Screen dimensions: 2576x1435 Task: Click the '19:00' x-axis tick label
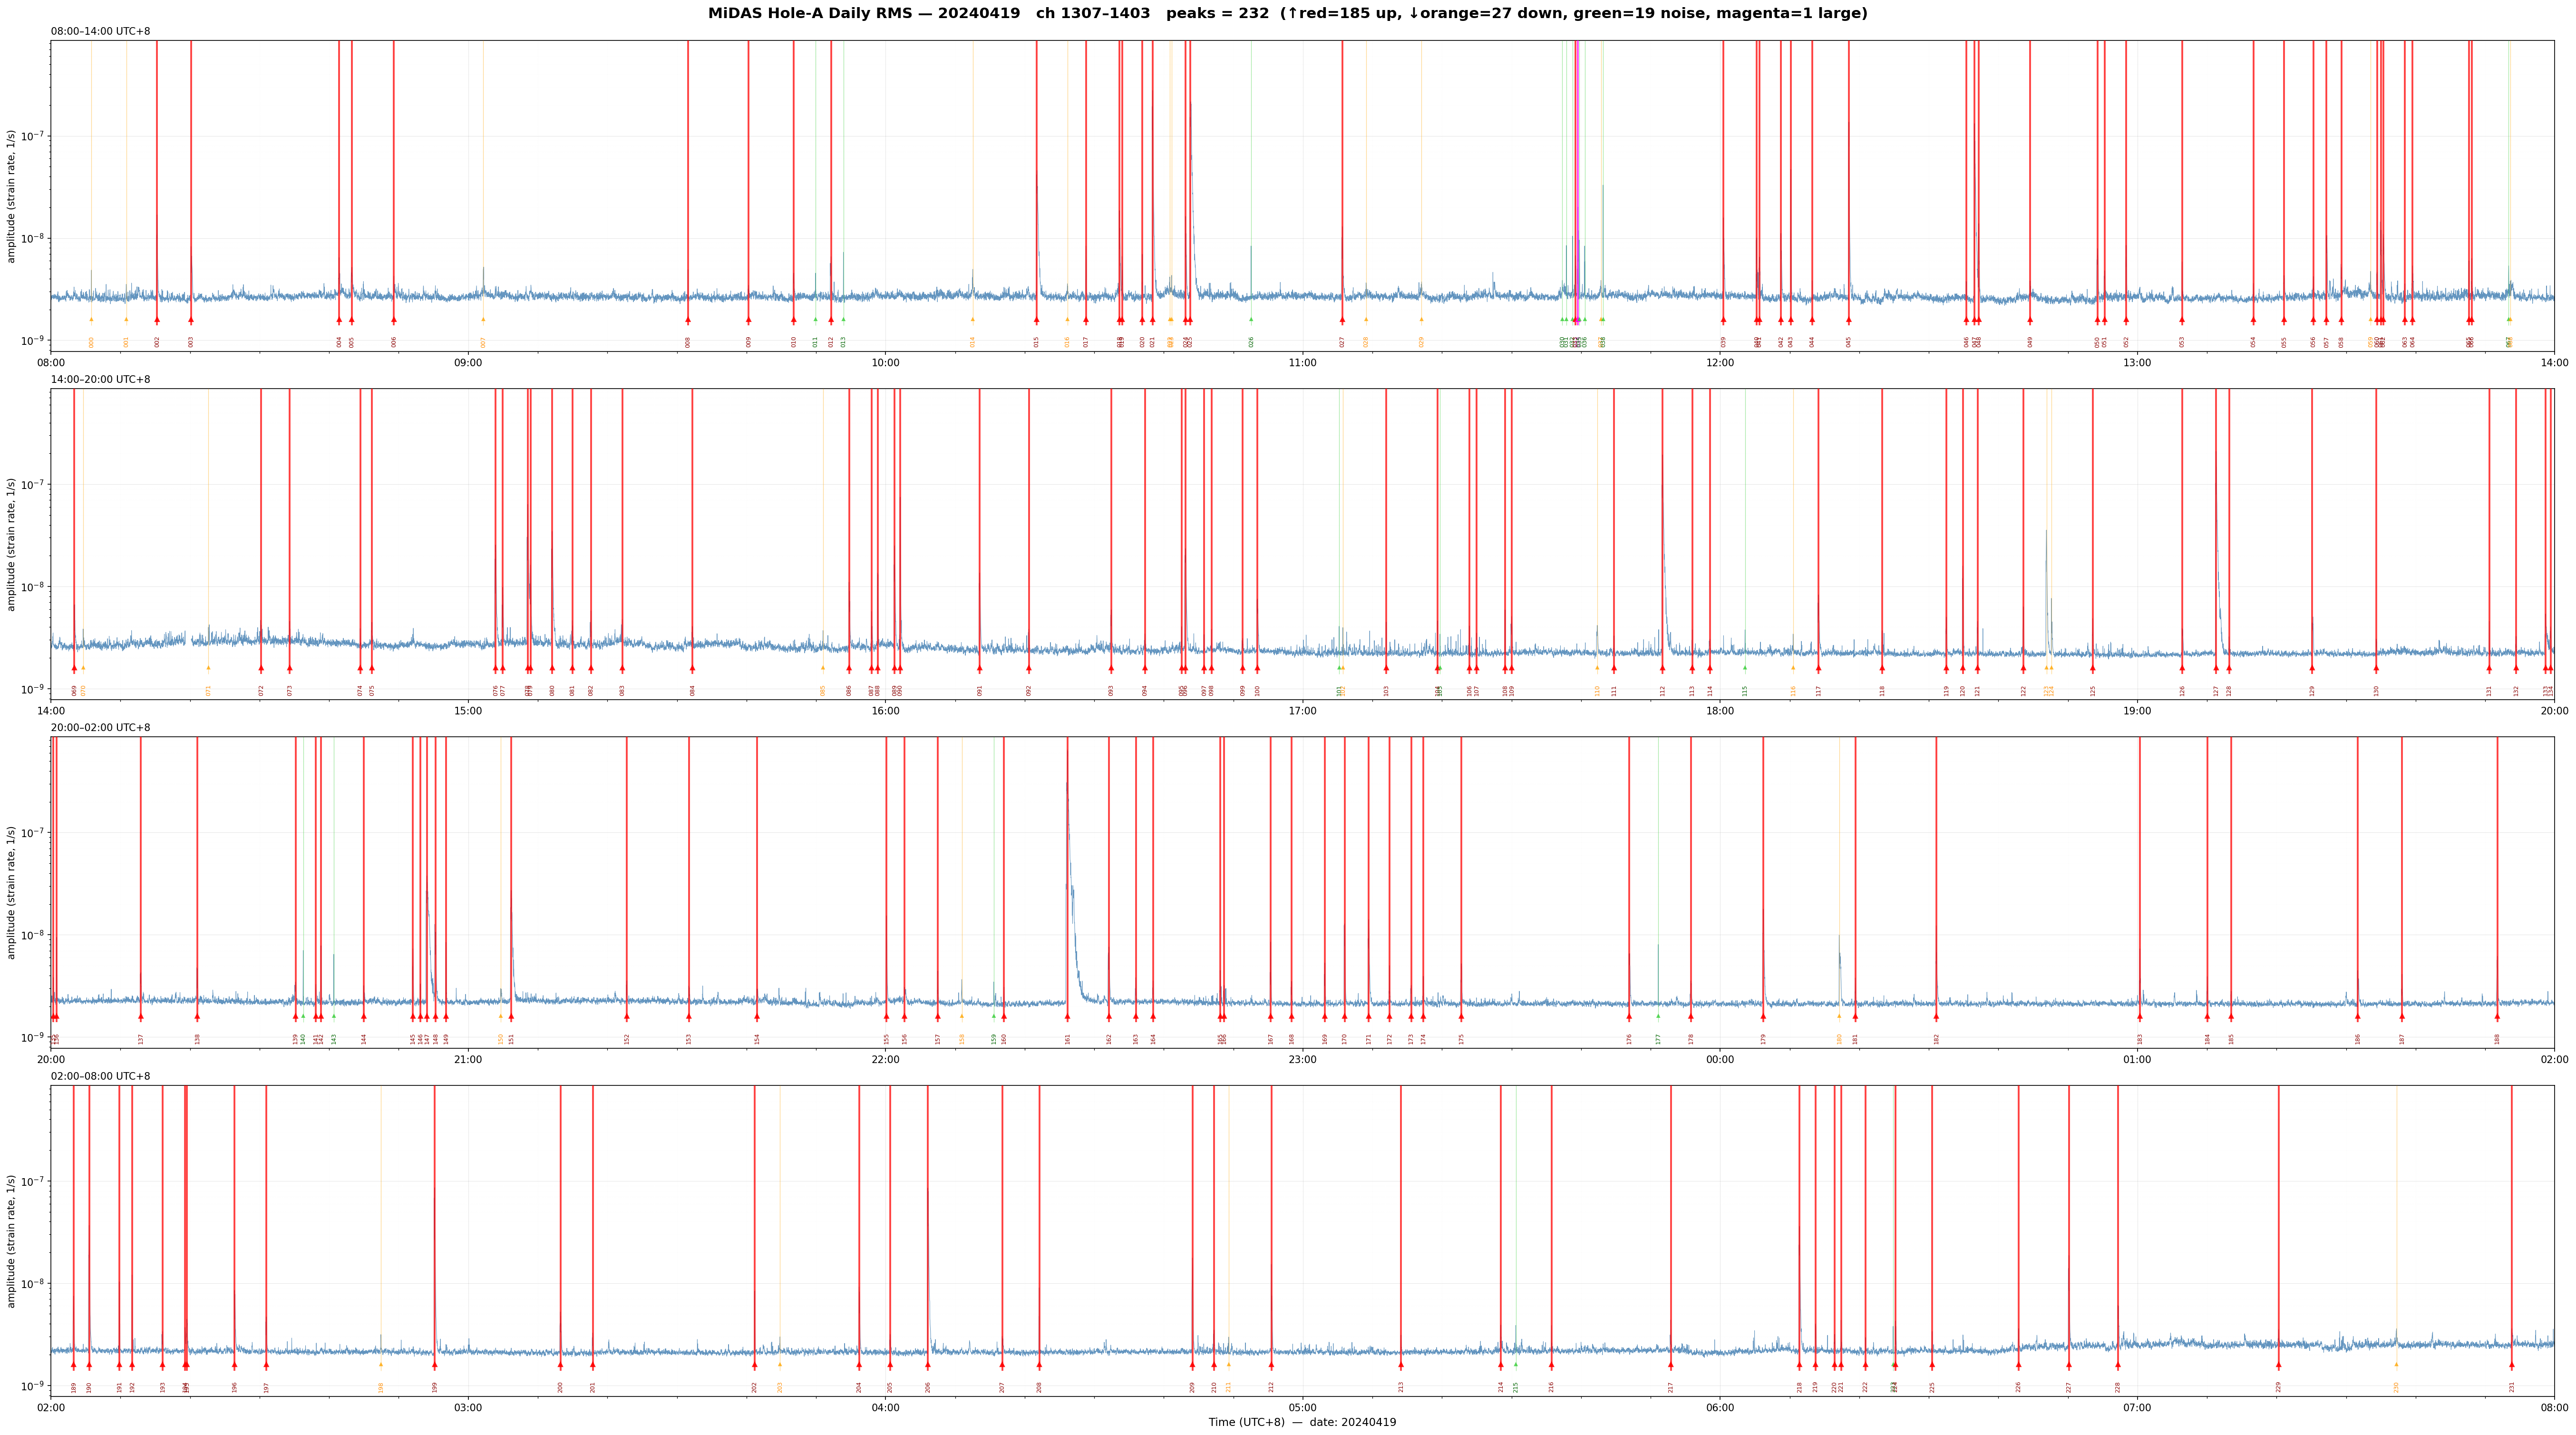pyautogui.click(x=2137, y=711)
